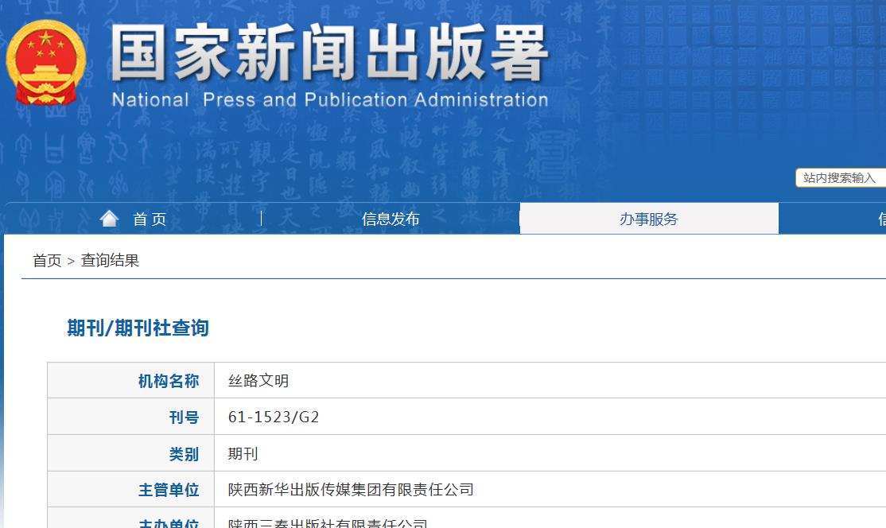Screen dimensions: 886x528
Task: Click the 期刊 category value
Action: [243, 454]
